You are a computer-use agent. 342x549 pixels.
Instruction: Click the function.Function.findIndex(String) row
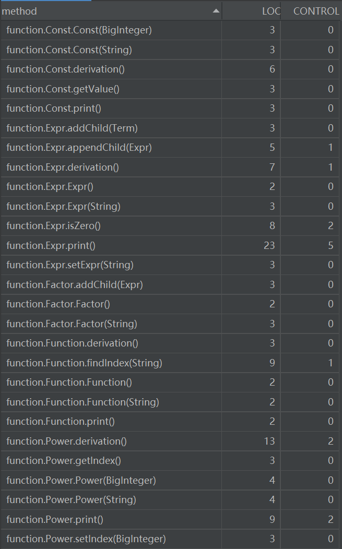[x=85, y=363]
